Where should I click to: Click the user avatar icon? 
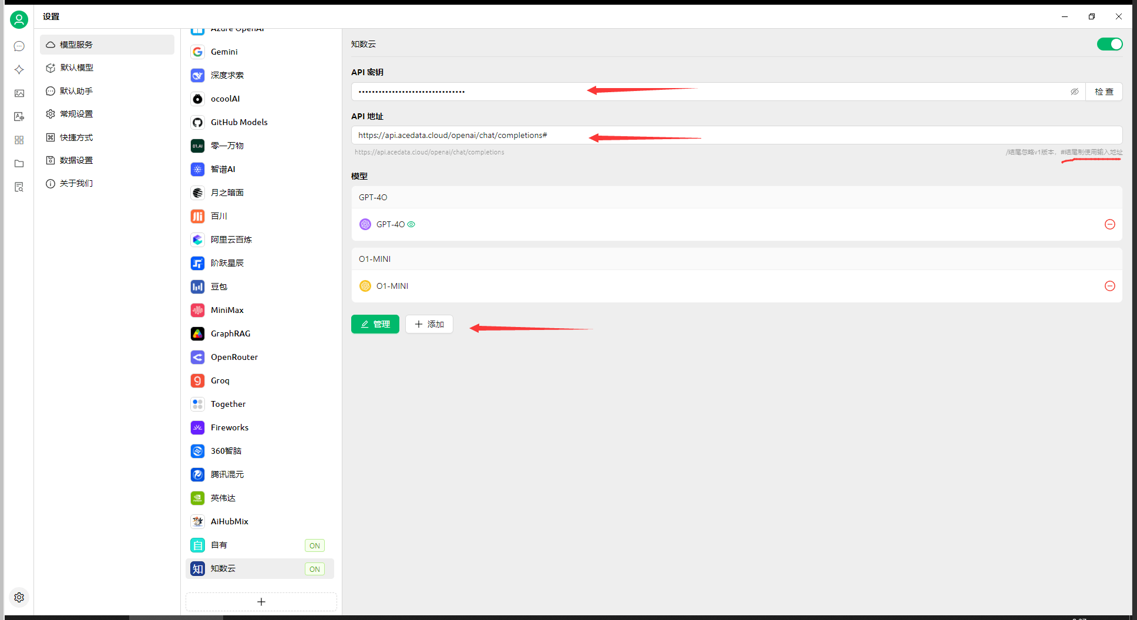pos(19,20)
